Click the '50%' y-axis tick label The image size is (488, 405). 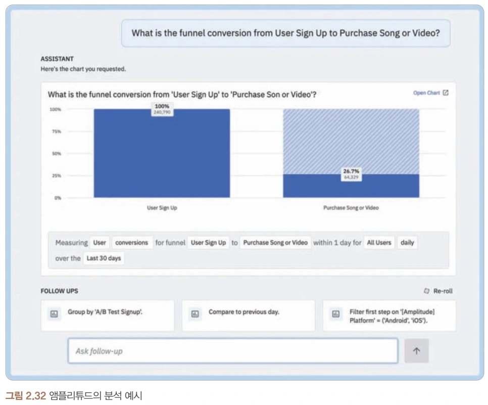pos(57,154)
